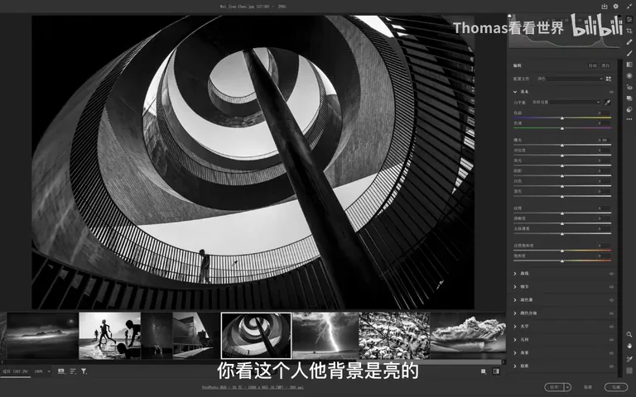
Task: Toggle visibility eye for 曲线 panel
Action: (611, 274)
